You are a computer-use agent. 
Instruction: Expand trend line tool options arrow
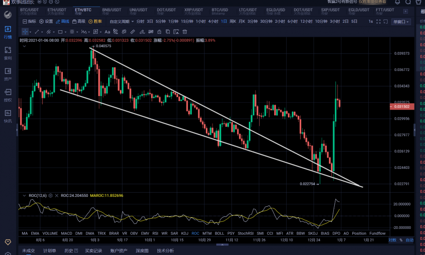click(x=42, y=32)
